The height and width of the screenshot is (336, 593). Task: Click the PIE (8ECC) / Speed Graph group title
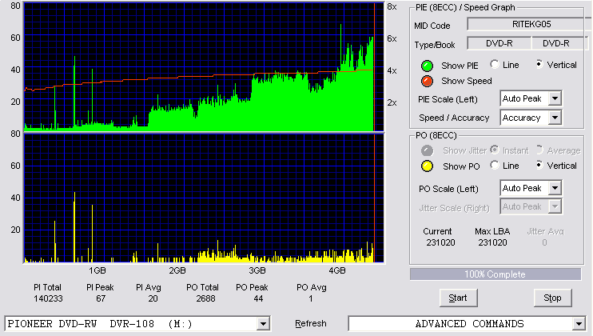pos(465,7)
